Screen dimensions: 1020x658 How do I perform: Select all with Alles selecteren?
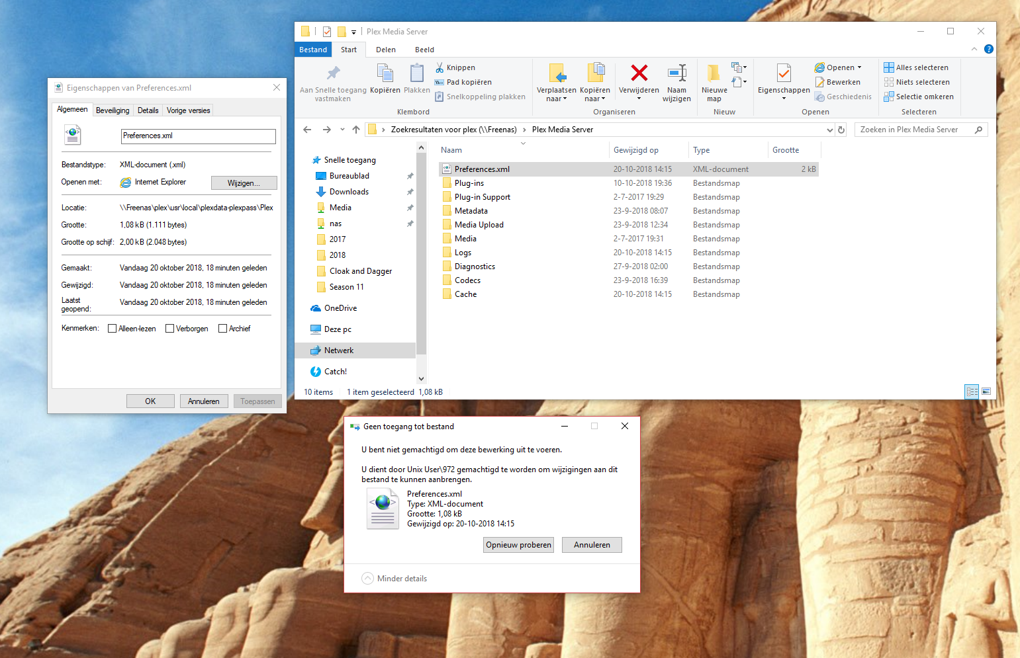(x=916, y=67)
